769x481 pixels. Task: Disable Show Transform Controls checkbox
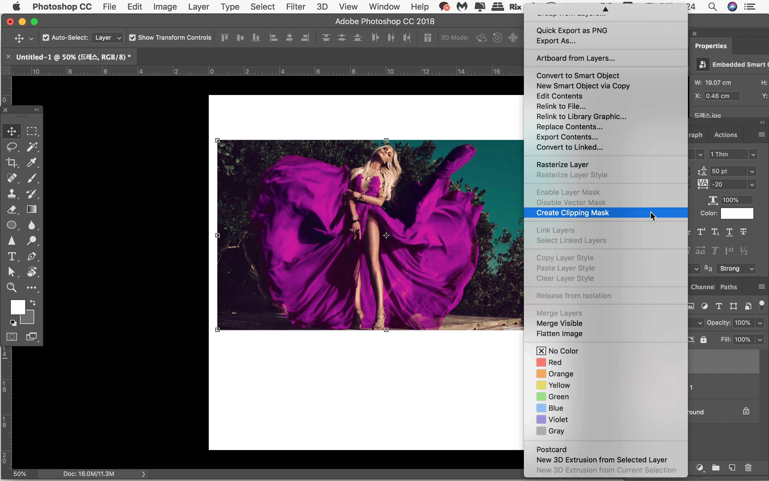pyautogui.click(x=132, y=38)
